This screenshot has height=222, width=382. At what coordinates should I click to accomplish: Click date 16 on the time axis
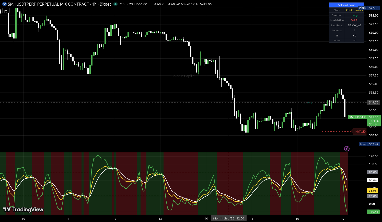[x=297, y=219]
